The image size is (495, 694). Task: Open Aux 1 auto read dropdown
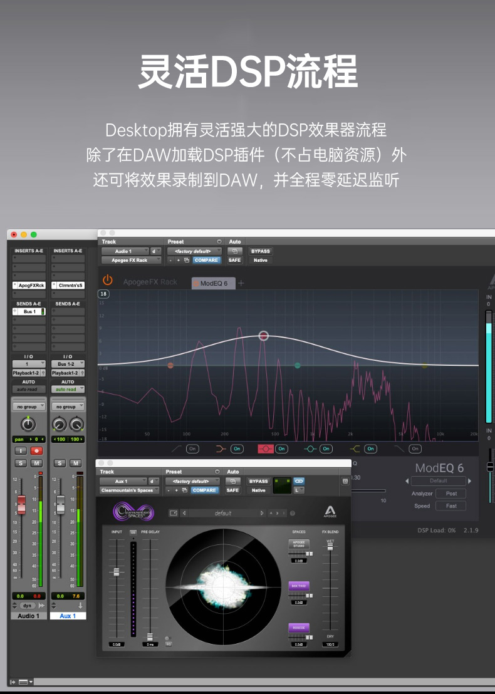[68, 390]
